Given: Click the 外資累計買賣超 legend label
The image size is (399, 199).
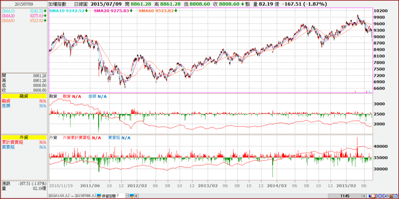Looking at the screenshot, I should (x=76, y=138).
